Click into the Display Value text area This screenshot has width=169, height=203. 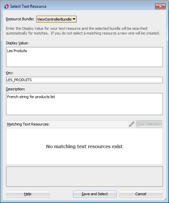(84, 57)
